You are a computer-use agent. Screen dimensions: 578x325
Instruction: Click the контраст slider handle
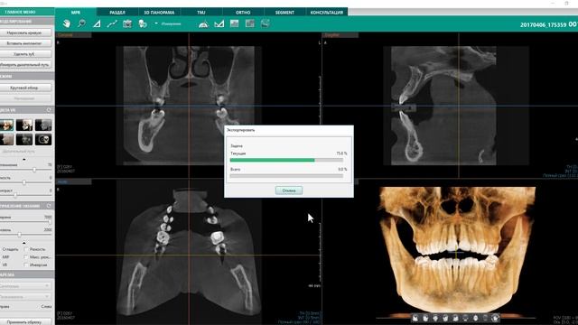coord(15,195)
